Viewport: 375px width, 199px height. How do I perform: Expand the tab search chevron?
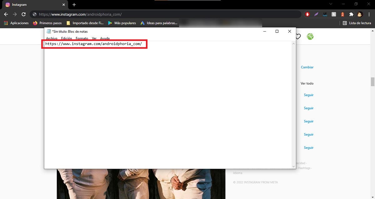(331, 4)
